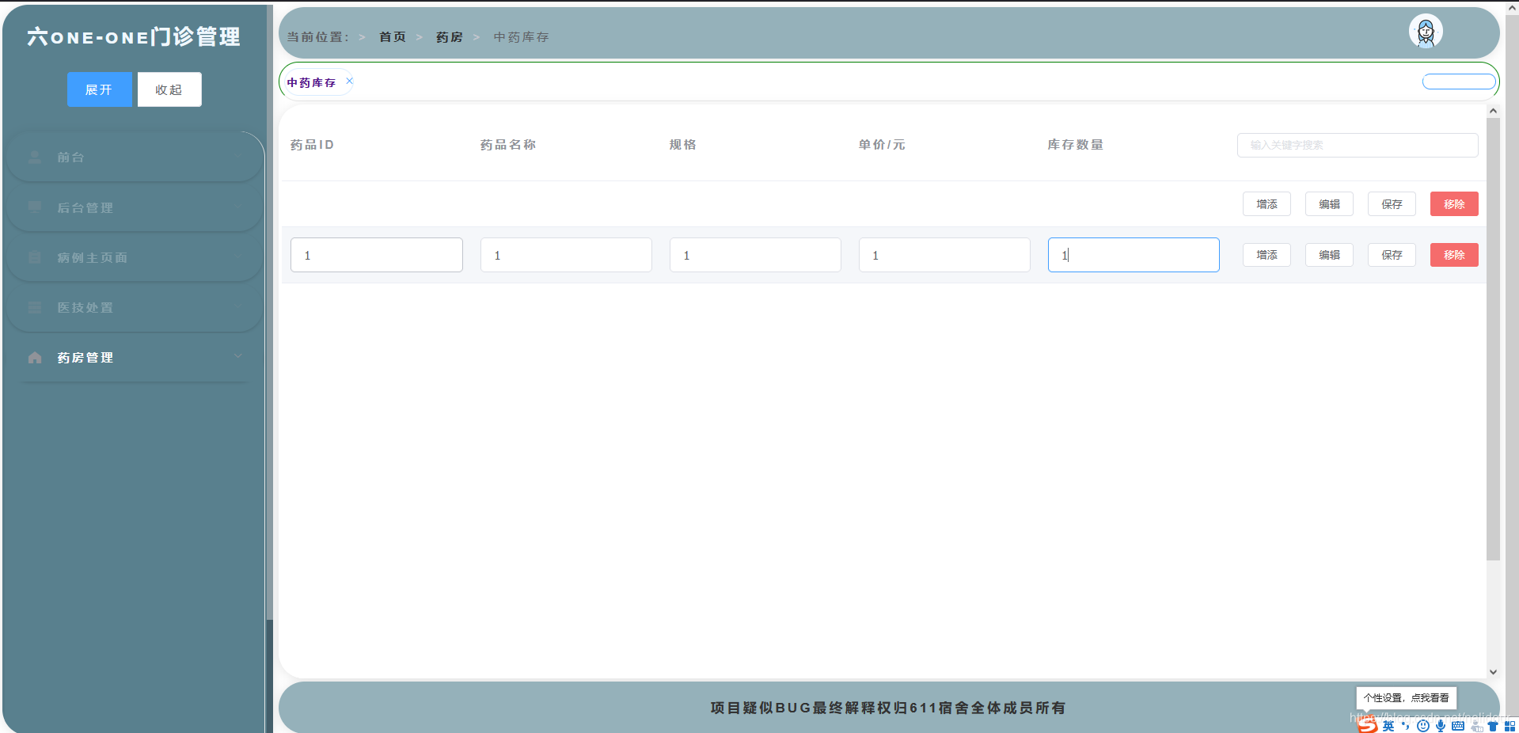Click red 移除 in the table header row
This screenshot has height=733, width=1519.
coord(1454,204)
